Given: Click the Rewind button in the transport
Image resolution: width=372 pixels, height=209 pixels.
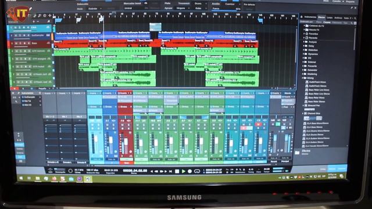Looking at the screenshot, I should click(156, 171).
